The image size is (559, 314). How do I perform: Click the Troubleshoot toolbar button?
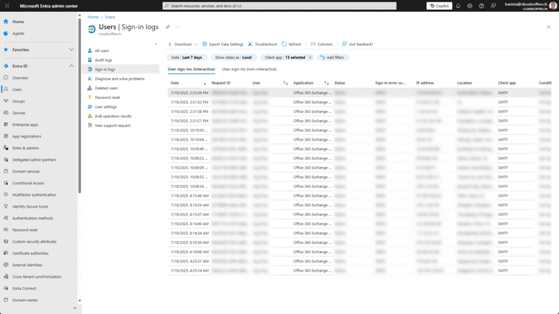tap(262, 44)
